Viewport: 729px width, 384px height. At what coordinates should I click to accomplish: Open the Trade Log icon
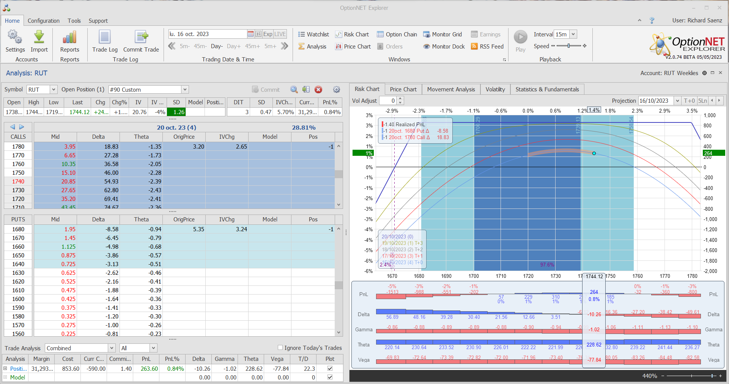click(105, 38)
